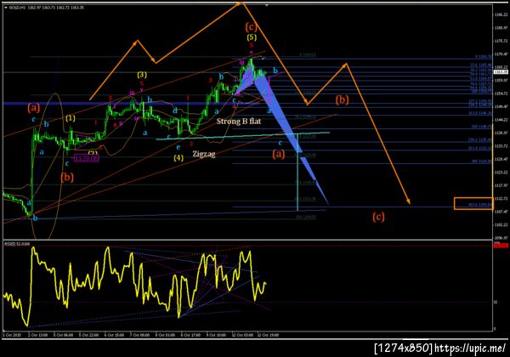Select the RSI(5) indicator label
This screenshot has width=510, height=357.
point(17,244)
